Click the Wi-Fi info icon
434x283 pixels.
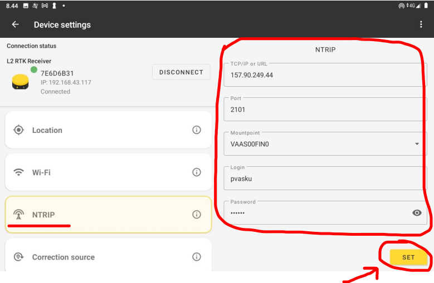pyautogui.click(x=197, y=172)
